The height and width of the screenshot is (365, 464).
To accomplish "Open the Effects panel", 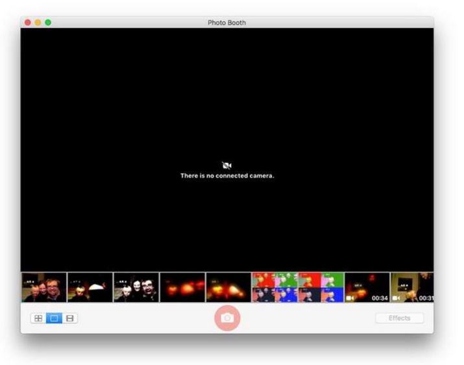I will tap(400, 318).
